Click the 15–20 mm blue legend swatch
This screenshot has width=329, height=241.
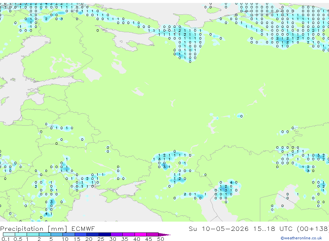point(81,234)
